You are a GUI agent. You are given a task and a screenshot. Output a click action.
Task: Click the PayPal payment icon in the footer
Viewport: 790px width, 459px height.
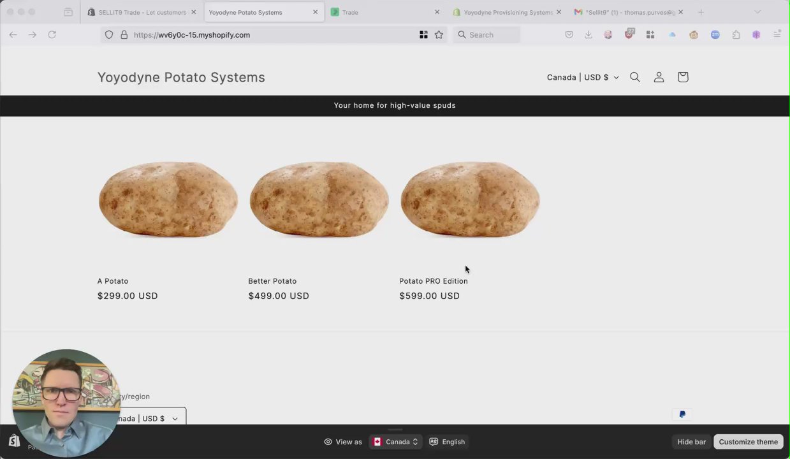[682, 414]
